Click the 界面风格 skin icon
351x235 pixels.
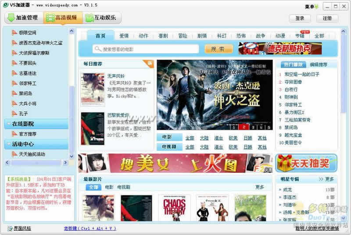[x=10, y=228]
